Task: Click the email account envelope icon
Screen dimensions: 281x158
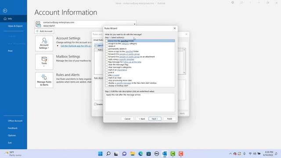Action: tap(38, 24)
